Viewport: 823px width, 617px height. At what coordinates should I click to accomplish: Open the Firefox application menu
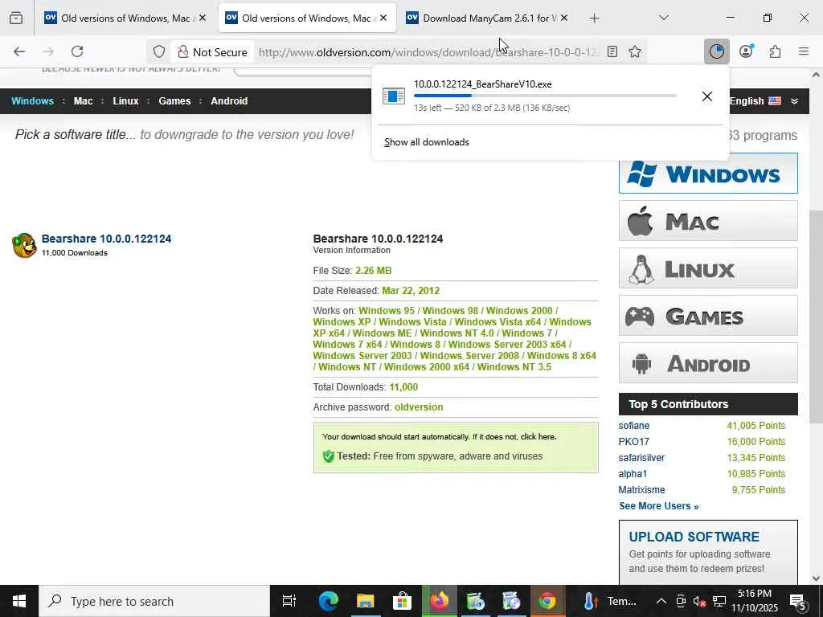click(804, 51)
